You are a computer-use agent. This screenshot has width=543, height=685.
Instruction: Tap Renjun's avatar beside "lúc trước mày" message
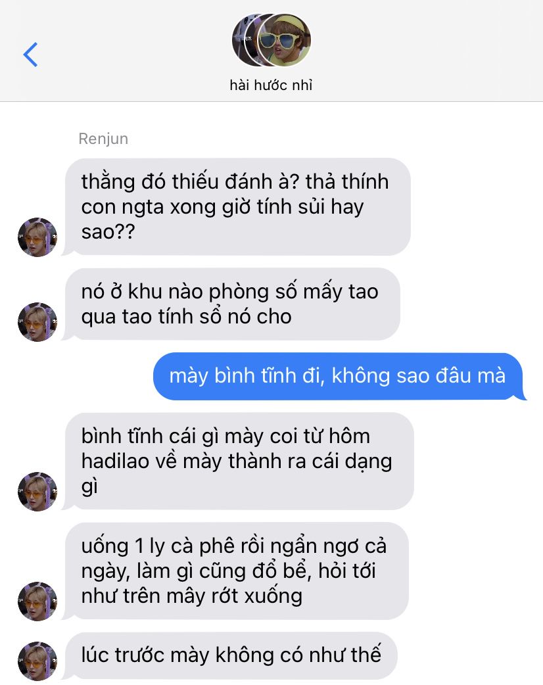[x=37, y=661]
